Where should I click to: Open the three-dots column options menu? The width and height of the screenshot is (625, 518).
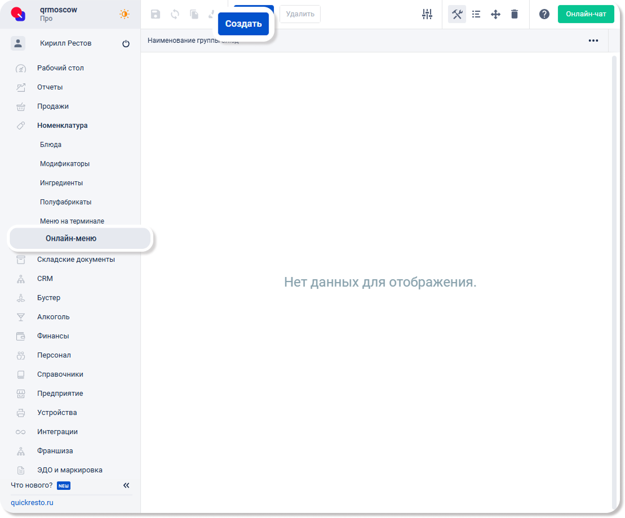[593, 41]
